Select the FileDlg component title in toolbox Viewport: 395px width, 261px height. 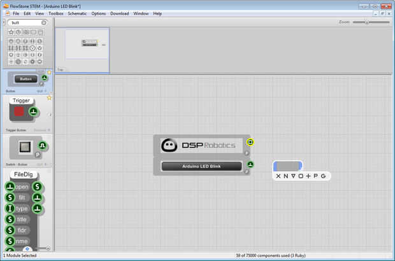point(24,174)
